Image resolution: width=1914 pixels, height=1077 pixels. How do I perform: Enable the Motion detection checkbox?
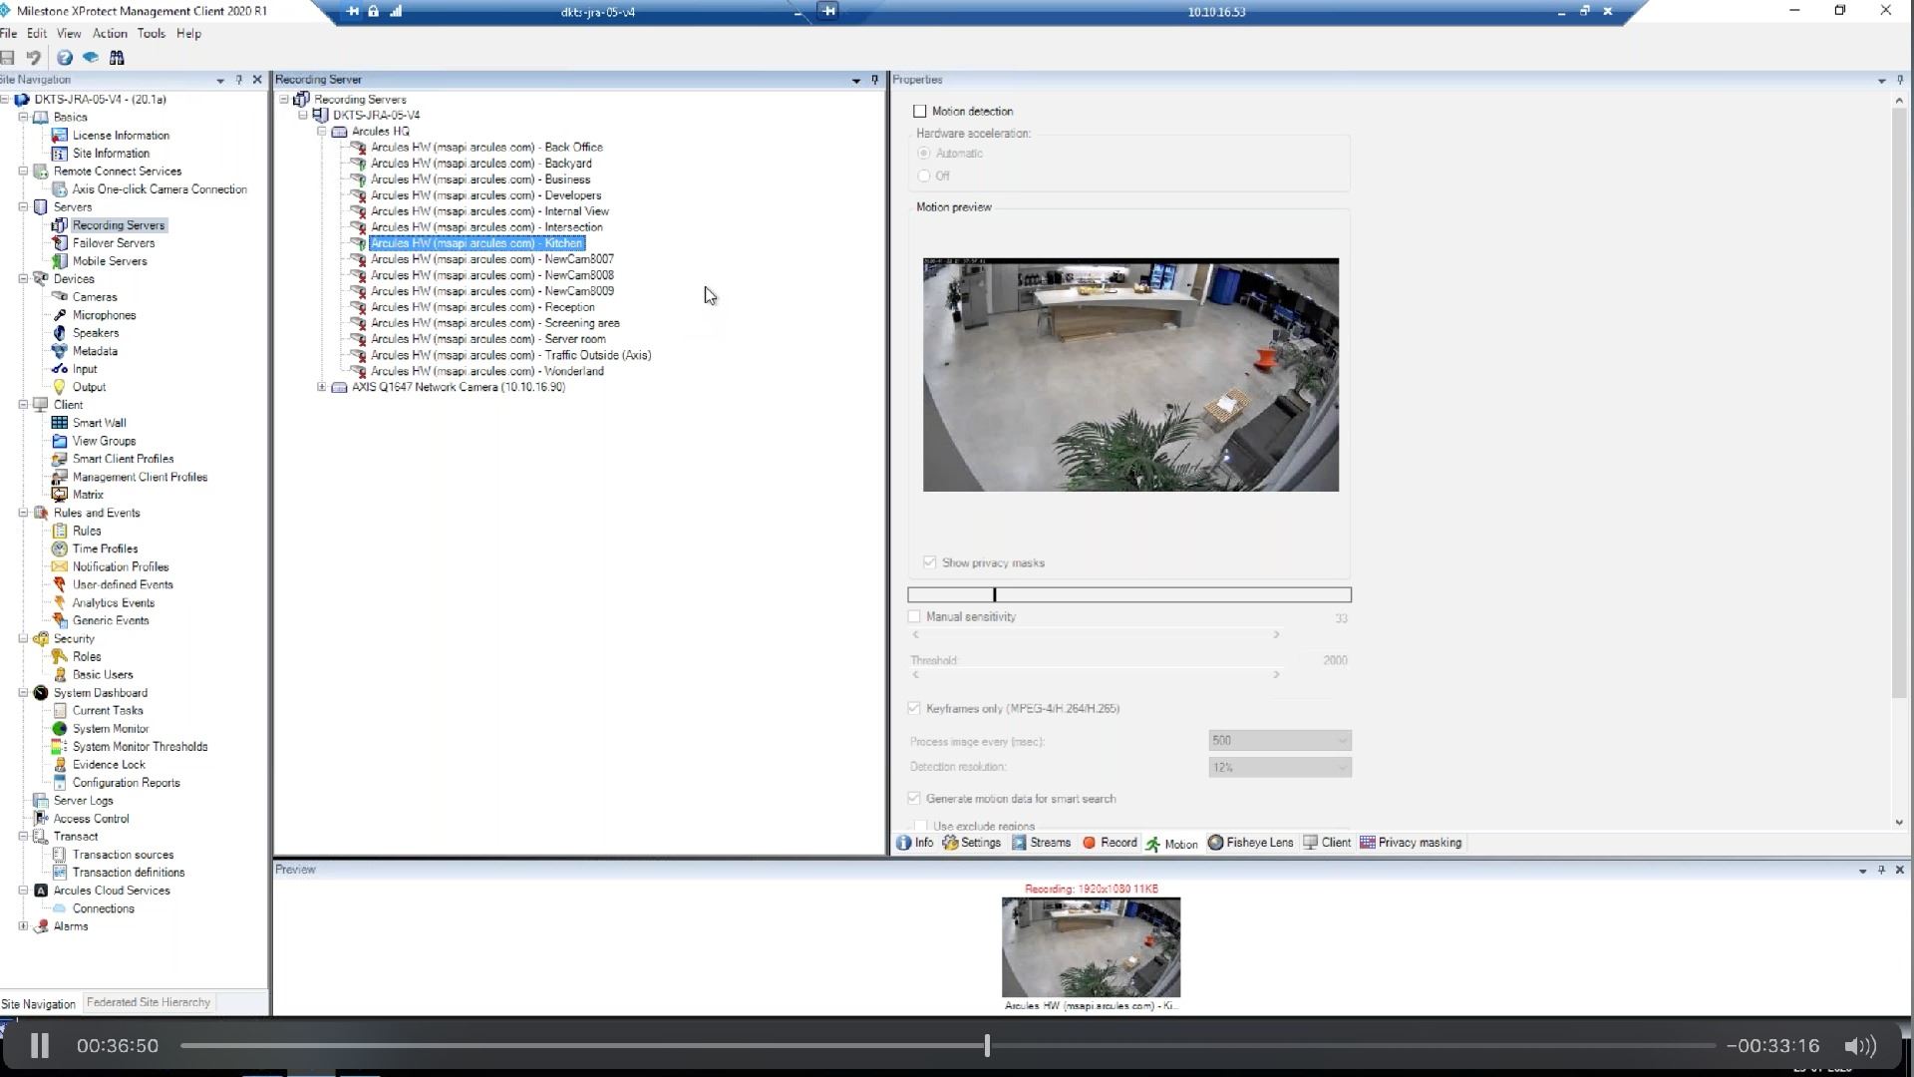click(920, 112)
